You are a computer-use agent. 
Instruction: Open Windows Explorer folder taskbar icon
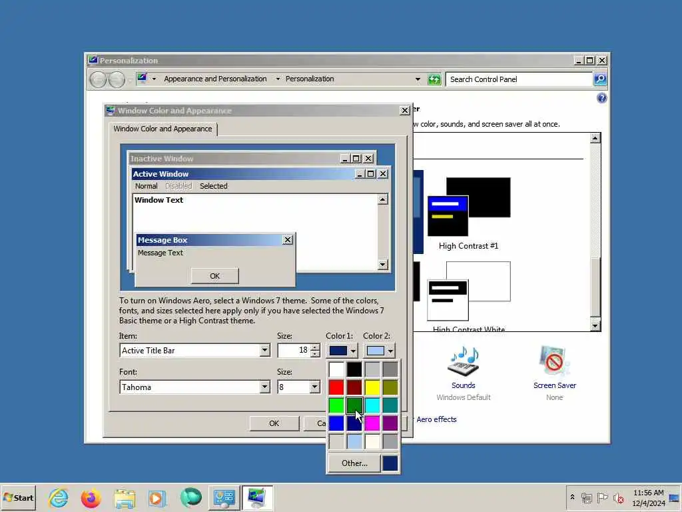point(125,497)
